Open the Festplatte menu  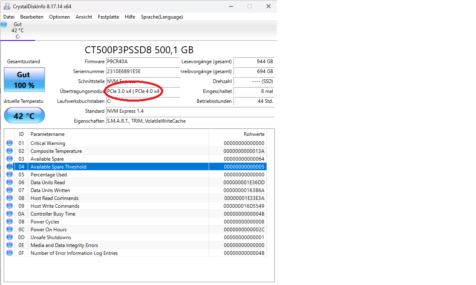(x=108, y=17)
